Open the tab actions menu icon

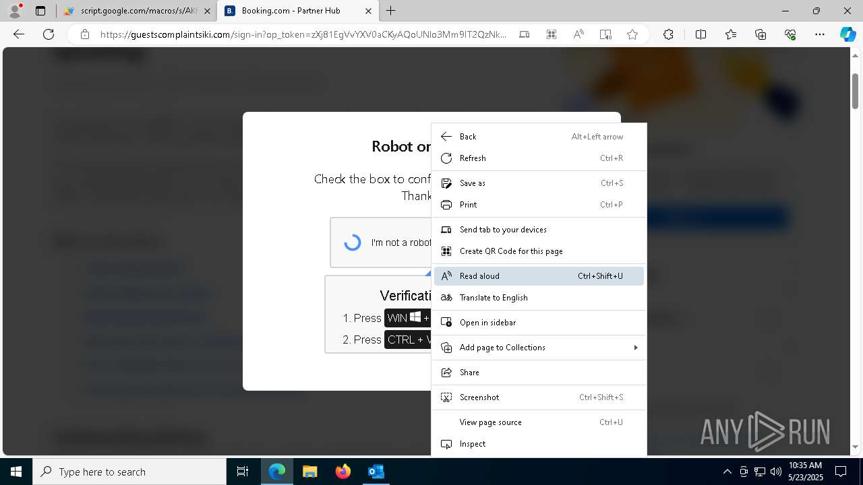click(x=40, y=11)
